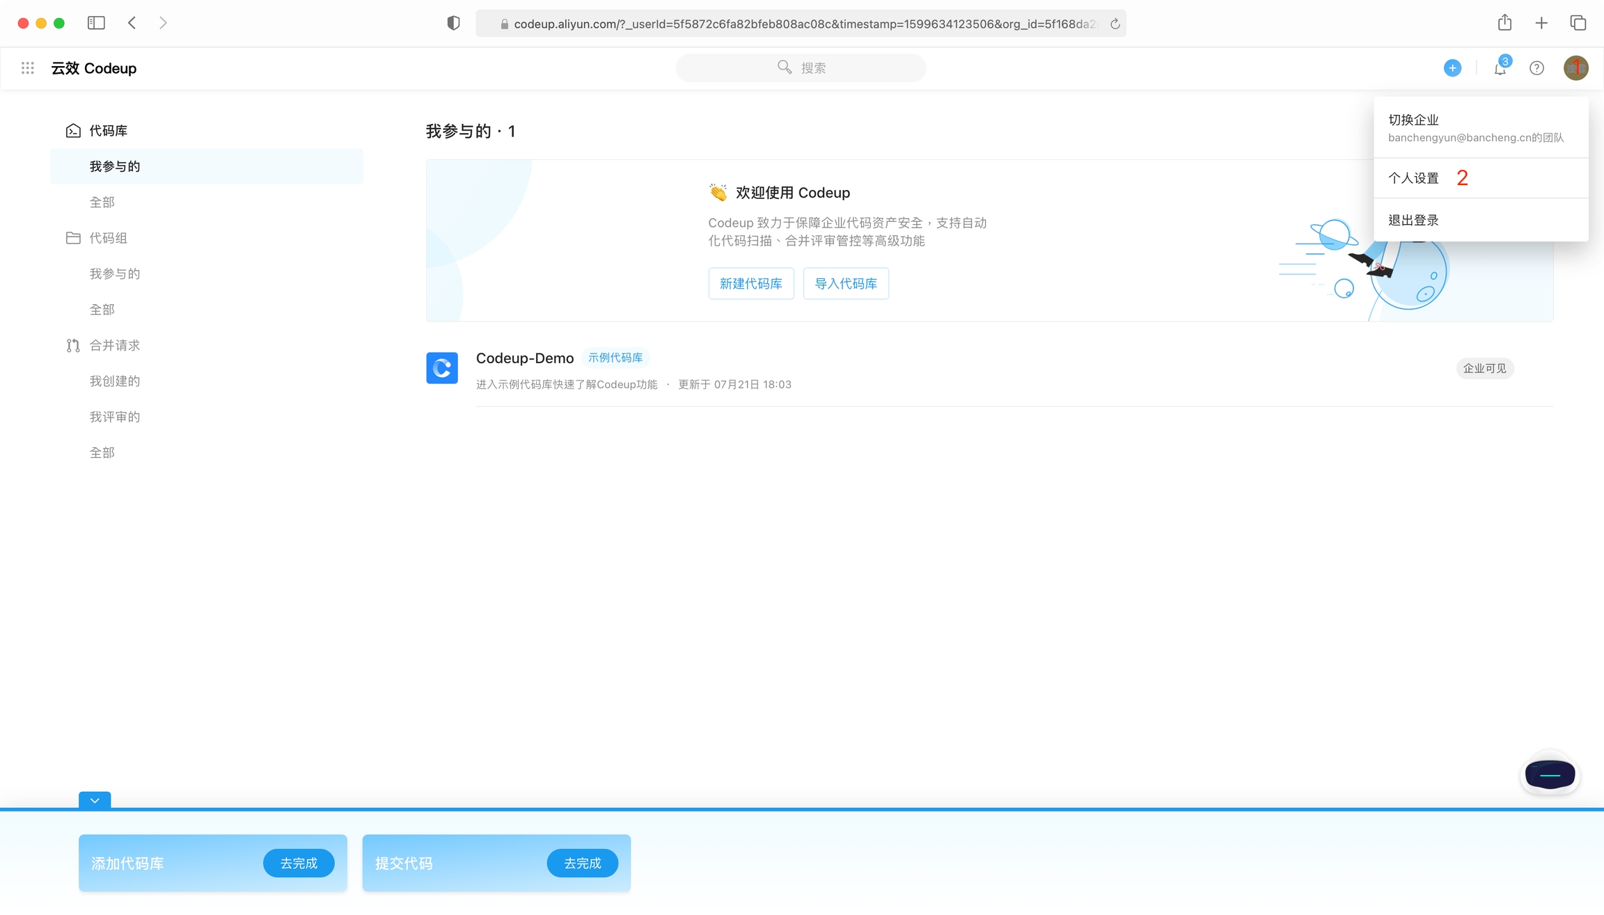Click the user avatar in the header

(1575, 68)
